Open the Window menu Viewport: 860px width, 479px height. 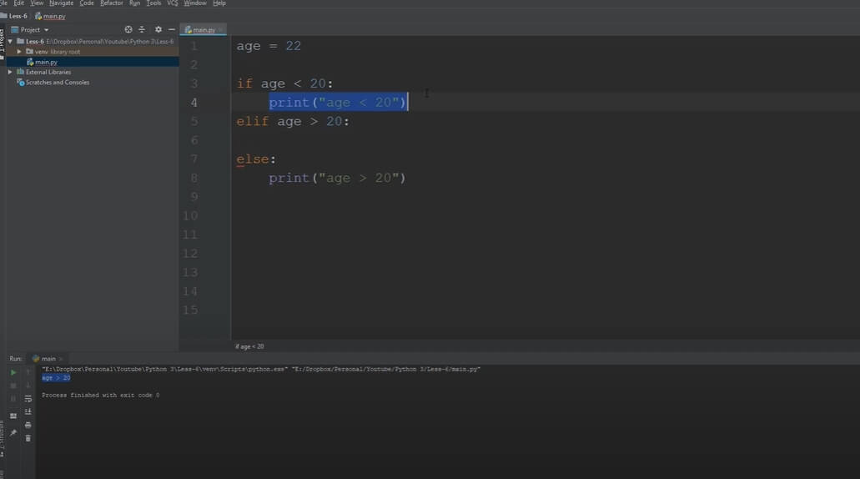[x=195, y=3]
